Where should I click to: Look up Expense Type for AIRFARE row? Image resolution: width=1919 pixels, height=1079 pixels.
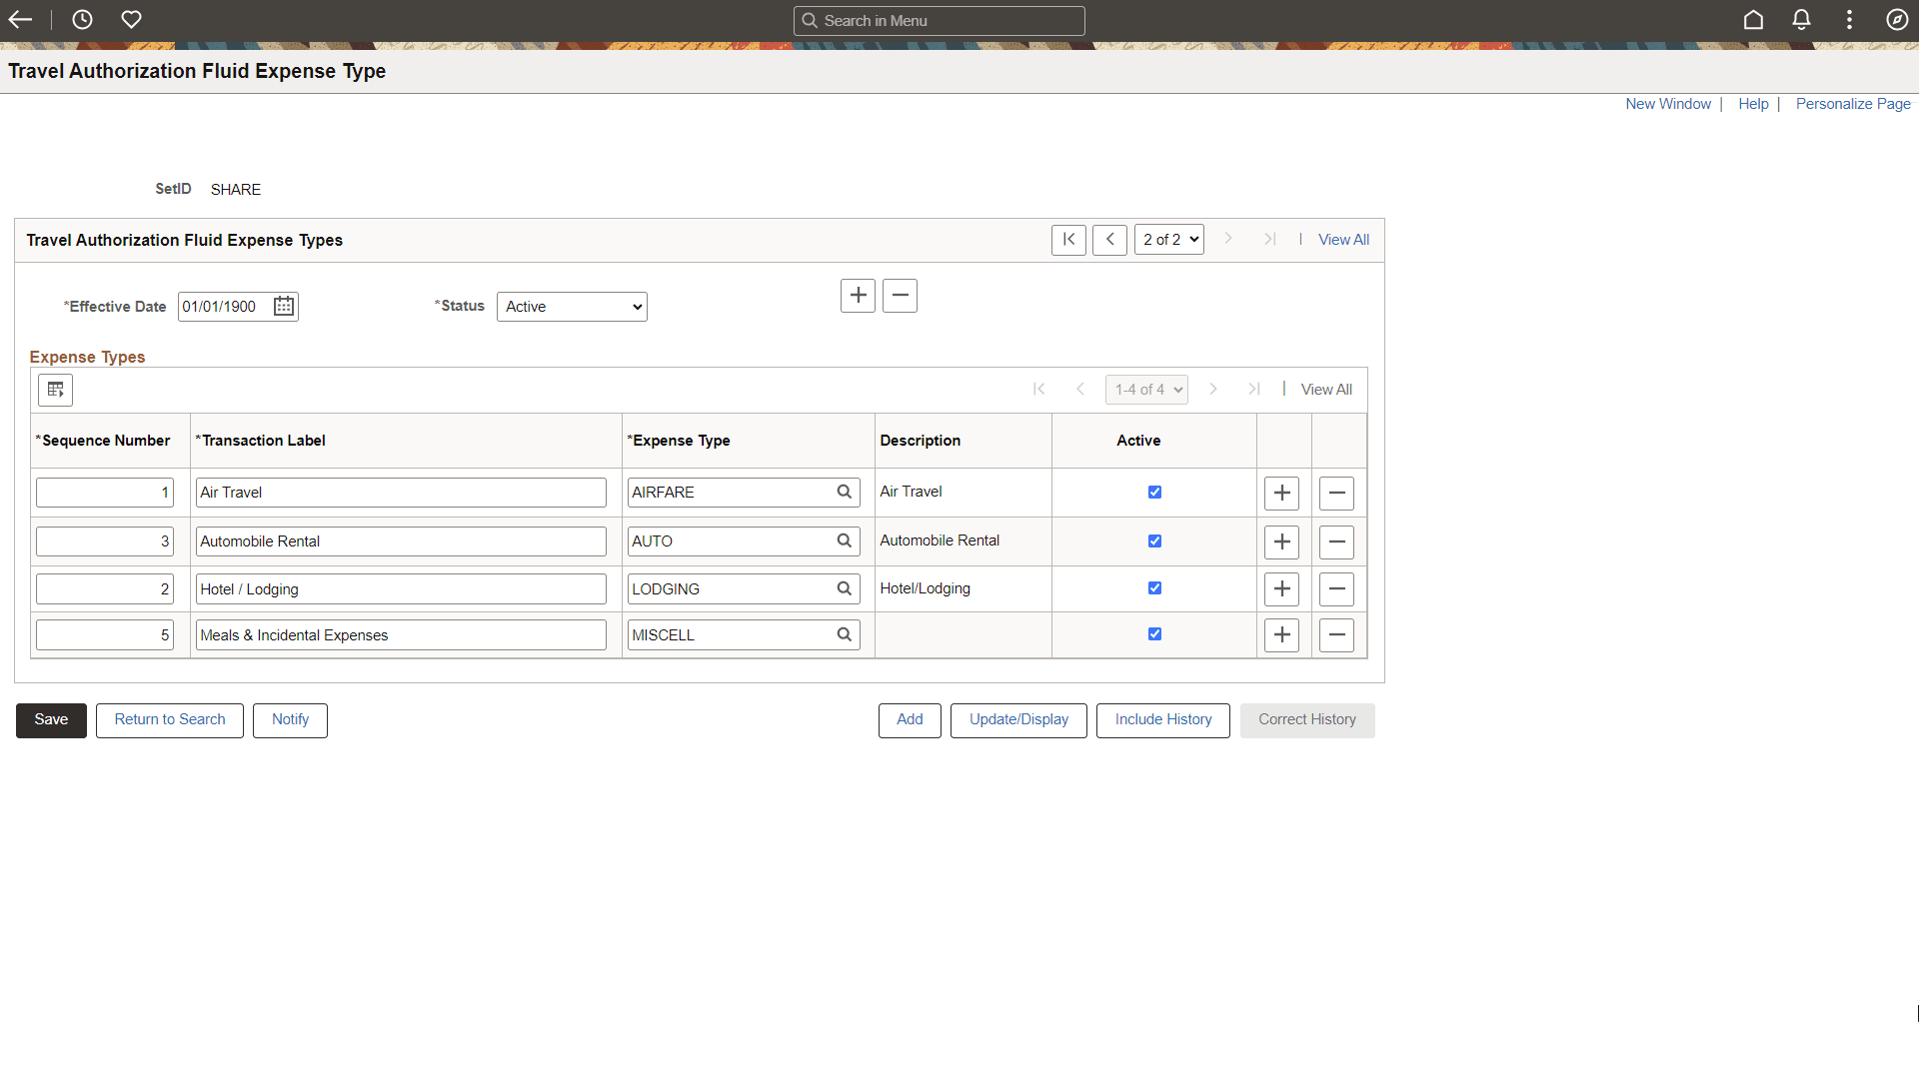point(845,492)
